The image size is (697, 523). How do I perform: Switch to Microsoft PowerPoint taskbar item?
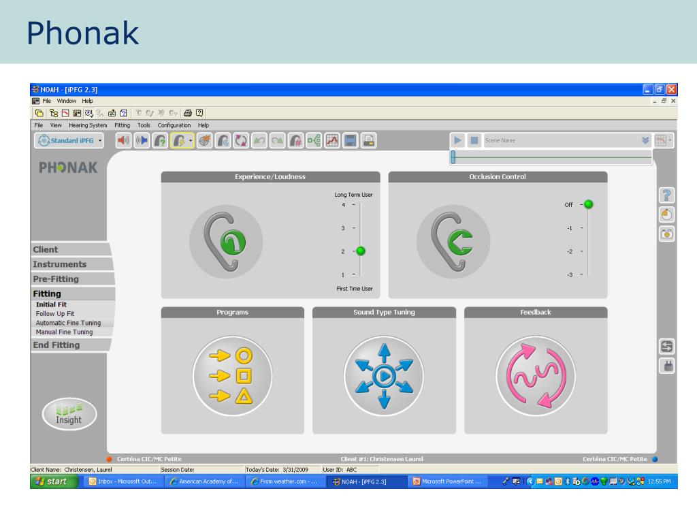click(x=448, y=481)
